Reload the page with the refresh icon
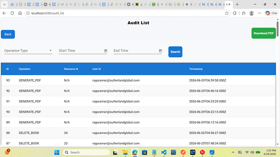Image resolution: width=280 pixels, height=157 pixels. [x=12, y=13]
